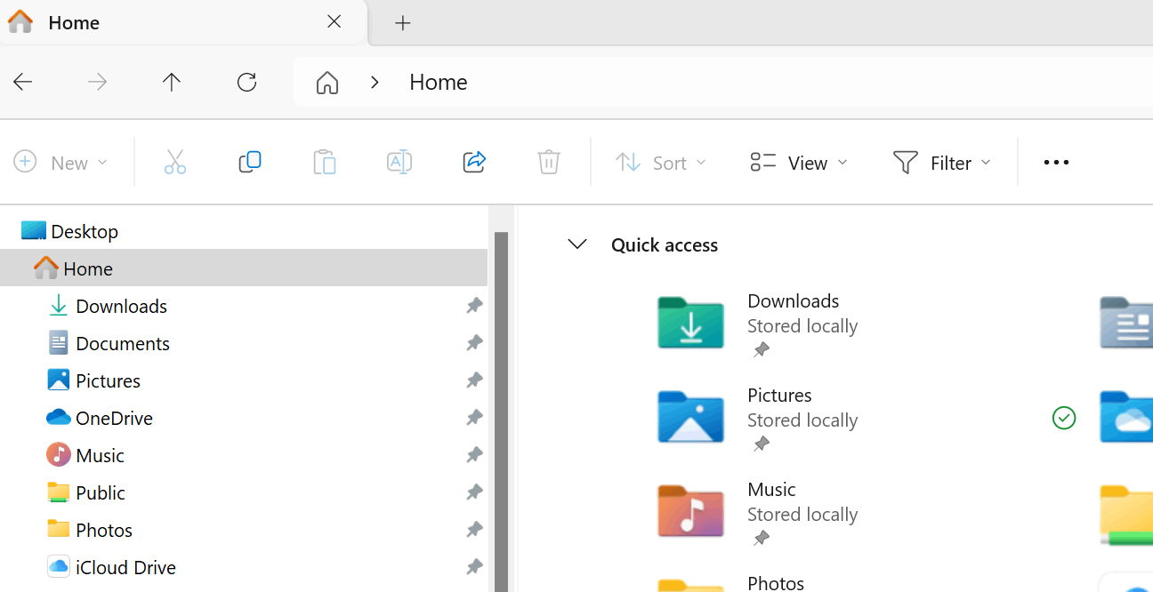This screenshot has width=1153, height=592.
Task: Click pin icon beside Public in sidebar
Action: tap(474, 492)
